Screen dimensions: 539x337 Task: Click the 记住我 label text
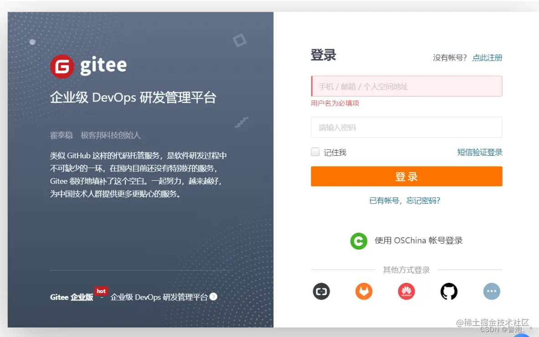tap(335, 153)
